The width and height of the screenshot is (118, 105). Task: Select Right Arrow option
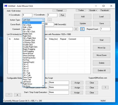pyautogui.click(x=32, y=84)
